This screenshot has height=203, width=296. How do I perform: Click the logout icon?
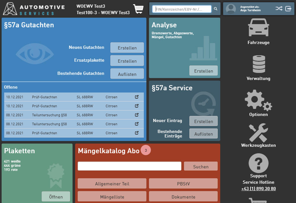pyautogui.click(x=288, y=9)
